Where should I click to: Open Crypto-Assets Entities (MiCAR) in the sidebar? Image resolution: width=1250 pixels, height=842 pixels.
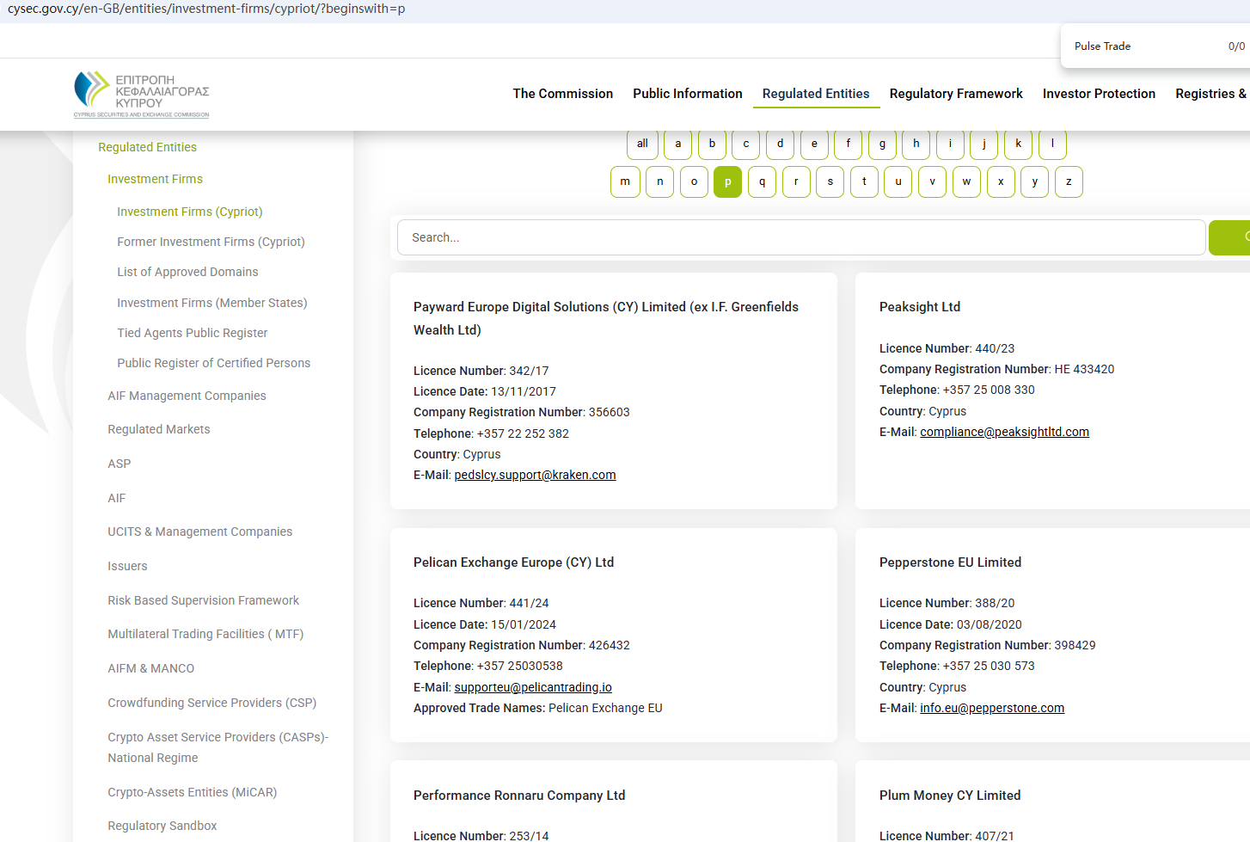coord(192,792)
